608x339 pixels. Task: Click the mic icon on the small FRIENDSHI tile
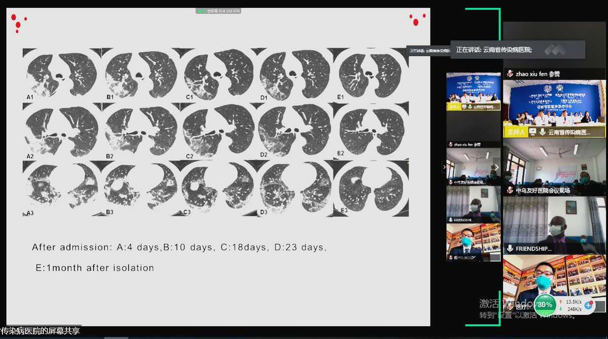450,220
